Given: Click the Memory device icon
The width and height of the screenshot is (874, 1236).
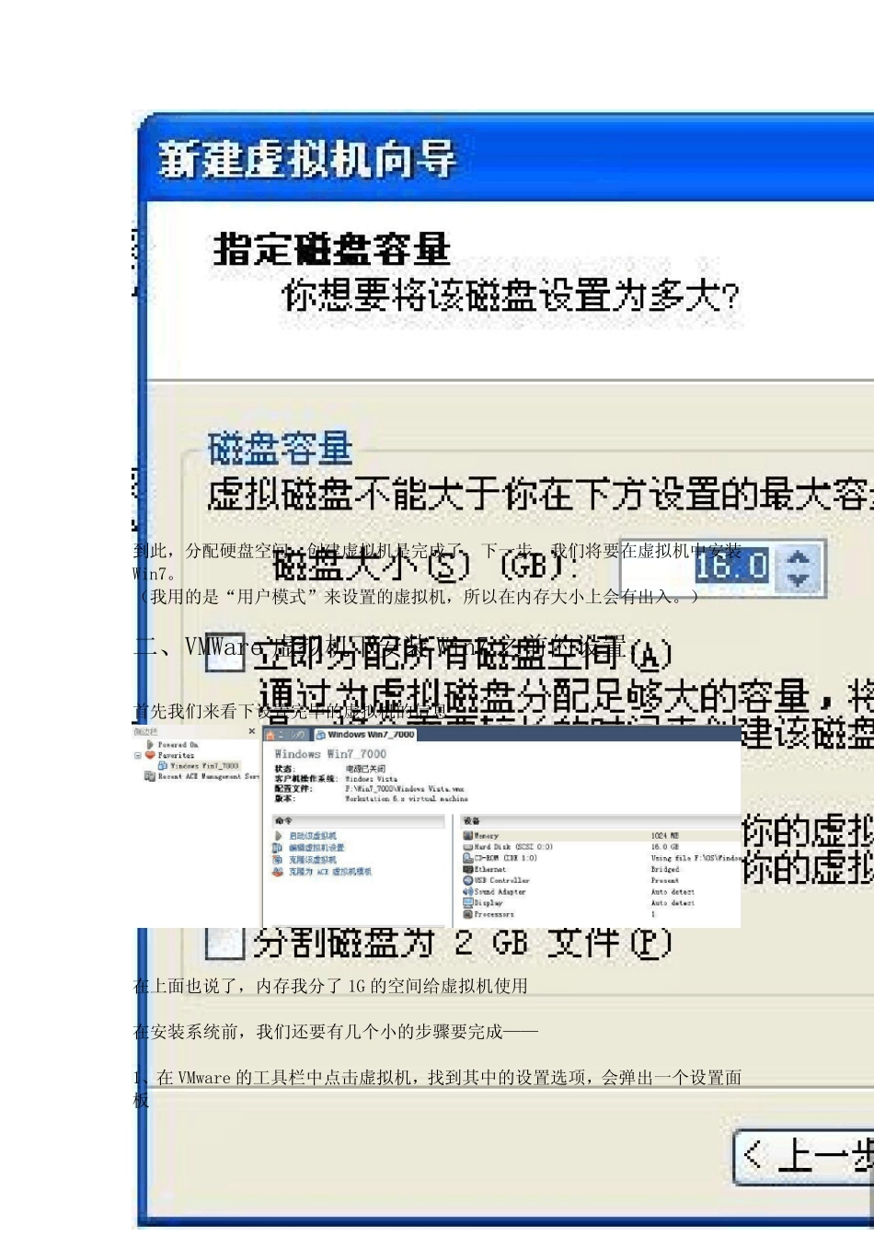Looking at the screenshot, I should (x=467, y=836).
